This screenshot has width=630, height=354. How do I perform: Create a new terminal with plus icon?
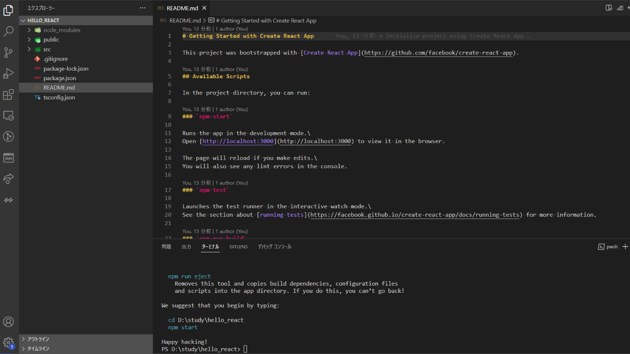(625, 246)
